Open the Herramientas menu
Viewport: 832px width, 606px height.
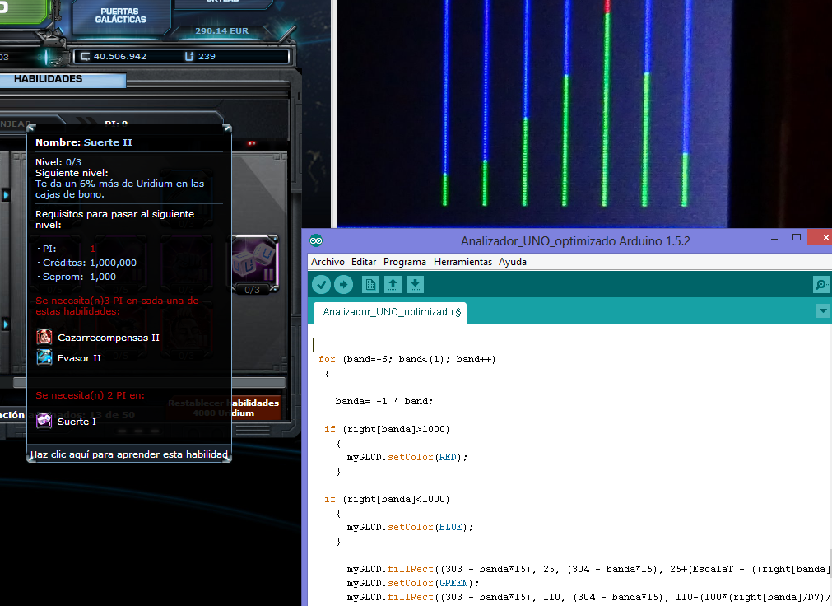coord(462,262)
